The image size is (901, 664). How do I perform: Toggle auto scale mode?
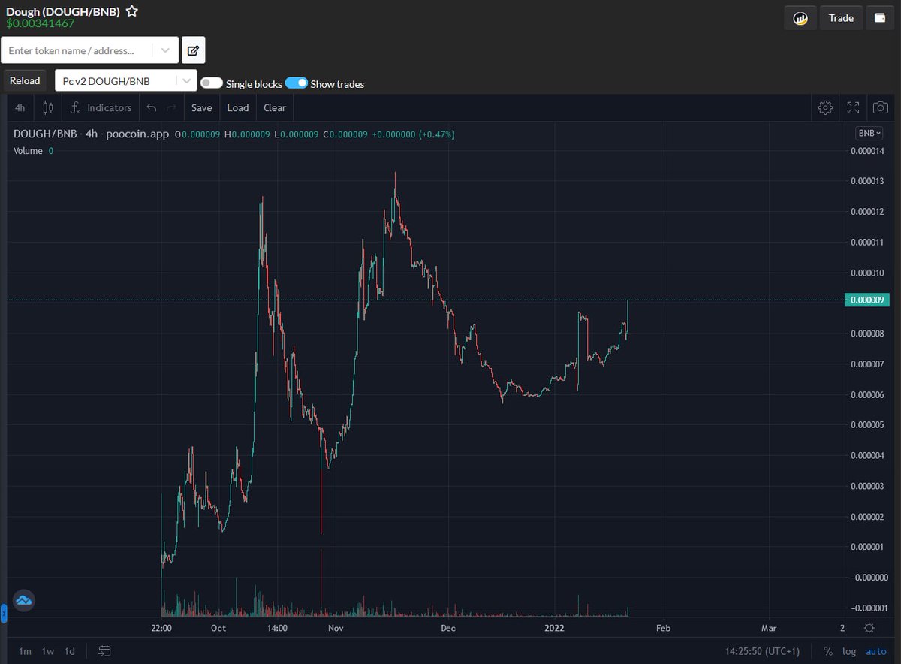click(875, 651)
